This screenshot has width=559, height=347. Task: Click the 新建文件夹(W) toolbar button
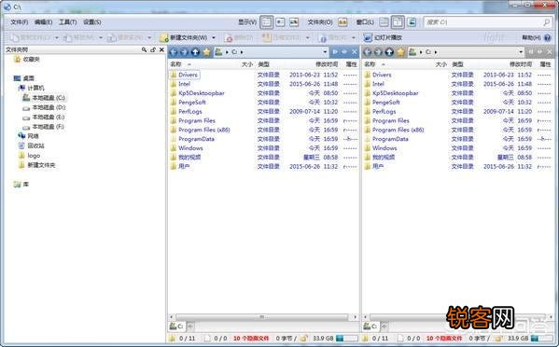184,37
